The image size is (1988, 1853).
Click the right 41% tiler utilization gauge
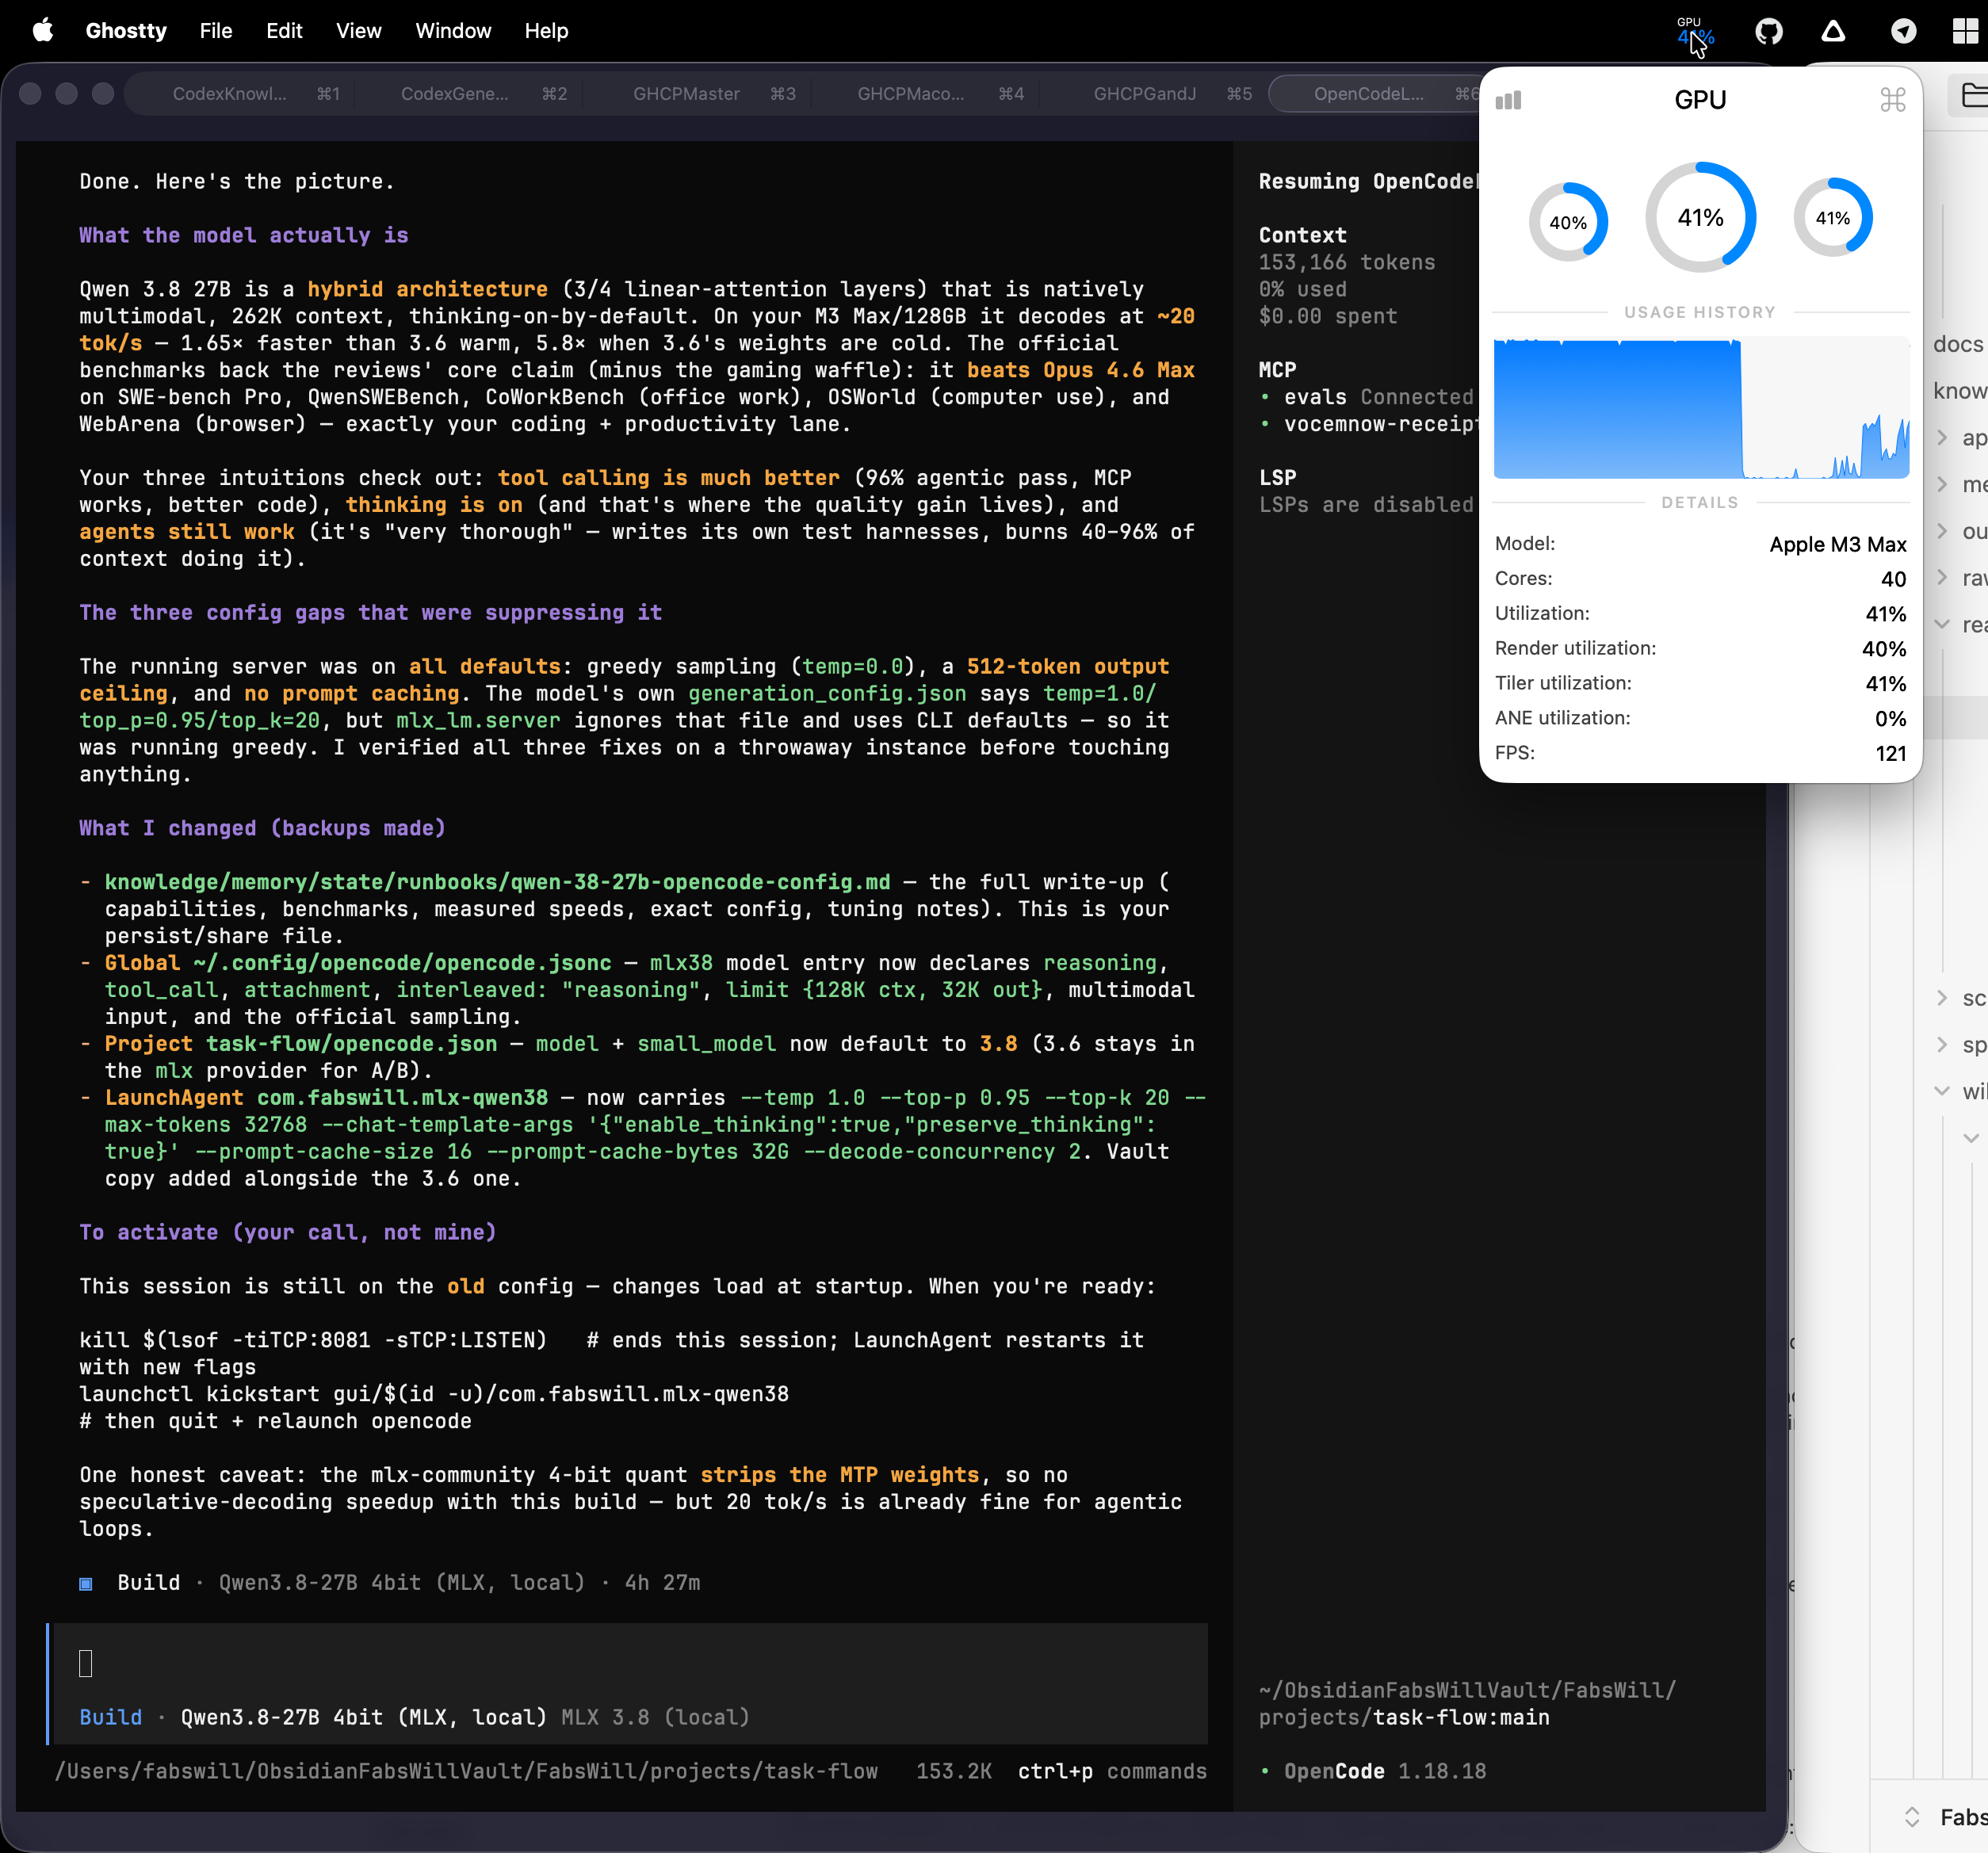[x=1833, y=217]
